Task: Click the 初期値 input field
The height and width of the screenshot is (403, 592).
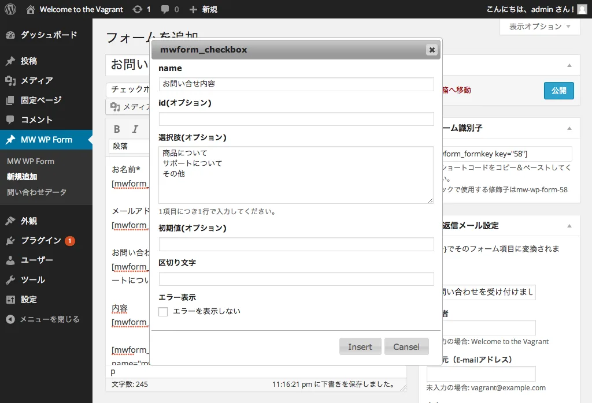Action: [297, 244]
